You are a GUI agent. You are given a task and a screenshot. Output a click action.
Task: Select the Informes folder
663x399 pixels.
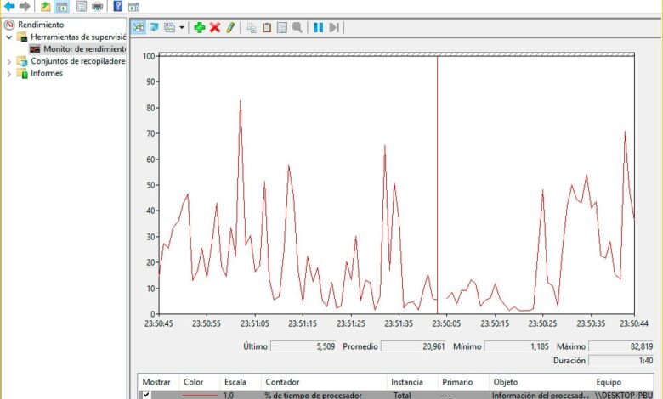47,74
